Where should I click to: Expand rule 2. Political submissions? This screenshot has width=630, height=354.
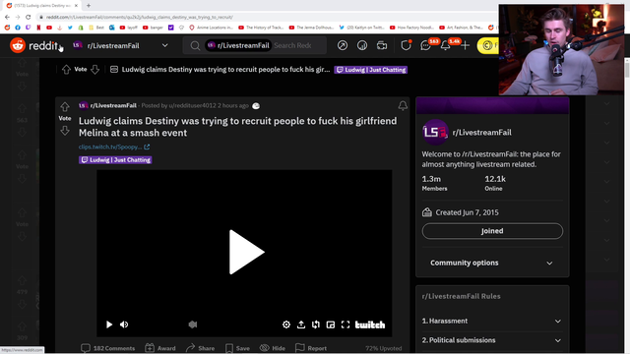492,340
